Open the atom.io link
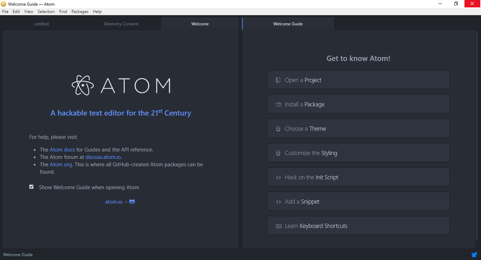 [114, 202]
